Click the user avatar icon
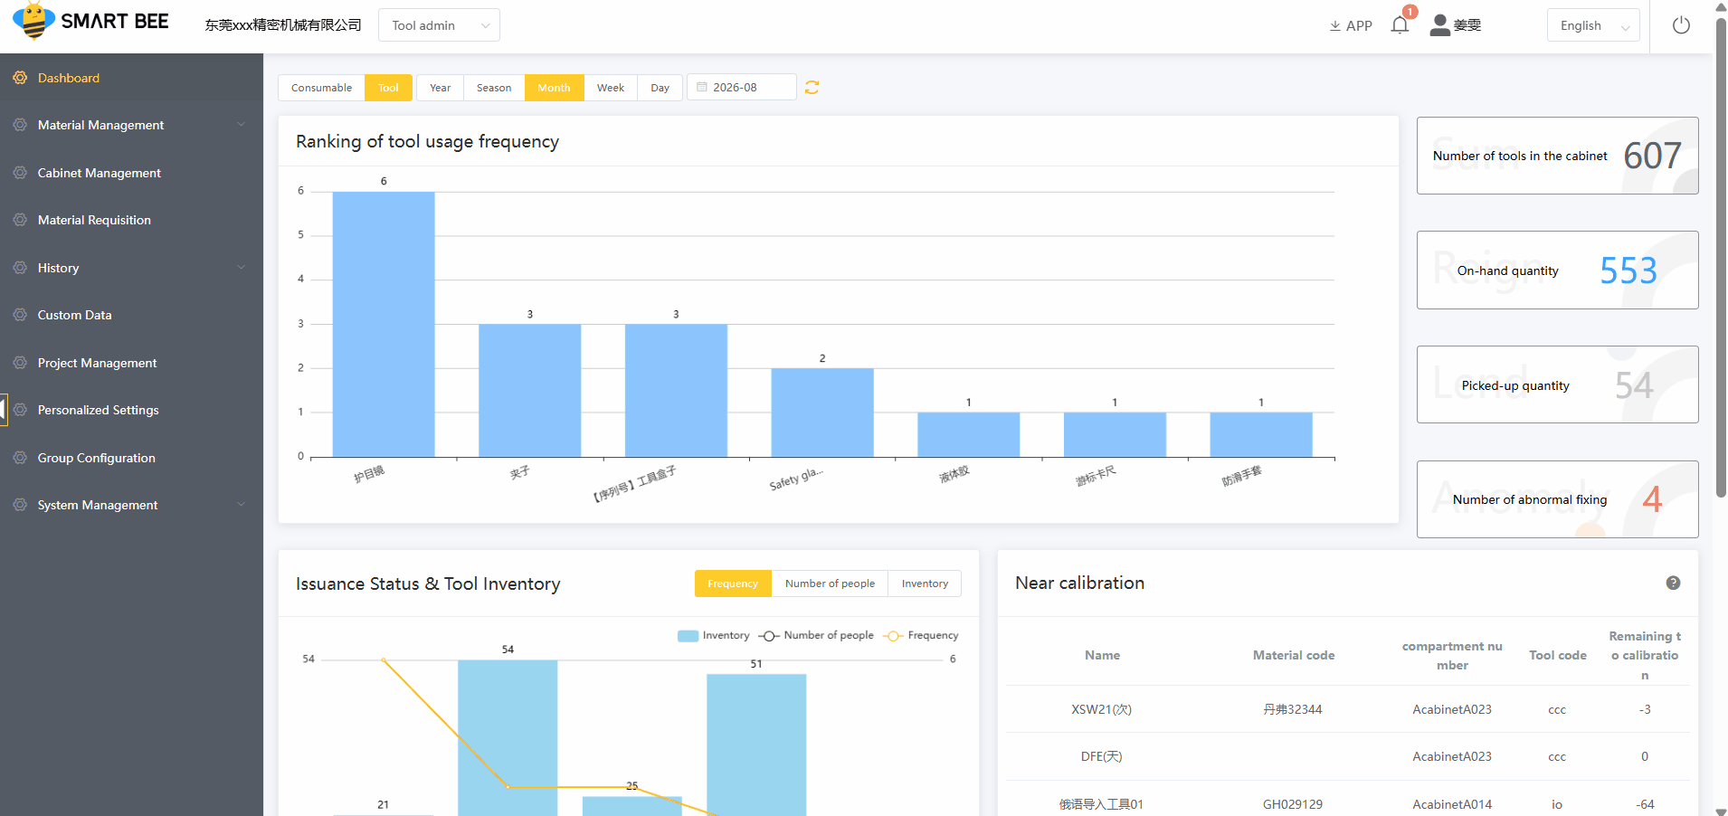The image size is (1728, 816). pyautogui.click(x=1439, y=25)
